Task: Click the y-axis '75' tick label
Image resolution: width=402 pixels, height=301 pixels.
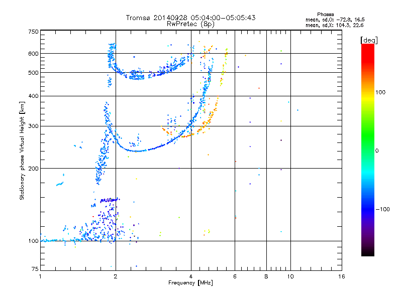Action: (x=35, y=269)
